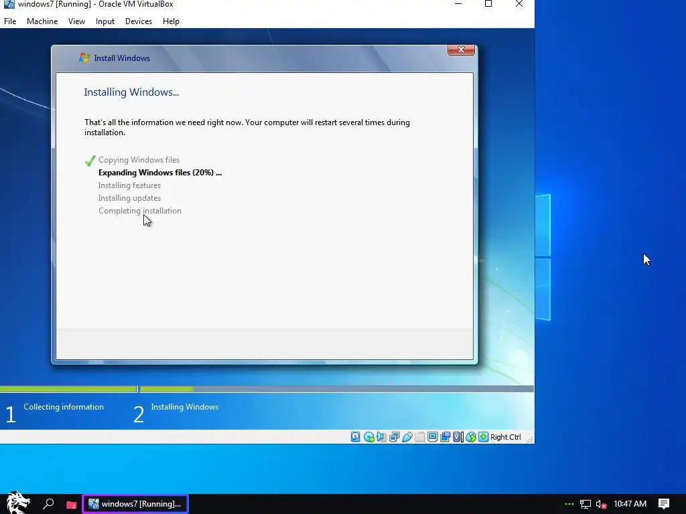This screenshot has height=514, width=686.
Task: Click the muted volume icon in tray
Action: pos(601,505)
